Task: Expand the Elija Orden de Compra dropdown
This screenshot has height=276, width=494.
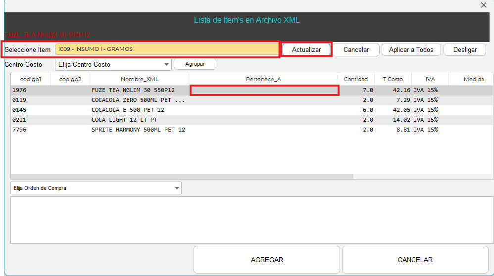Action: [96, 188]
